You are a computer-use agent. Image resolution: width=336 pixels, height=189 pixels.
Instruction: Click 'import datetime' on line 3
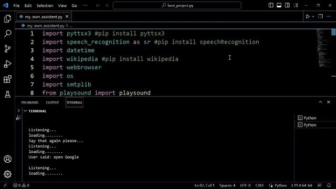(68, 50)
